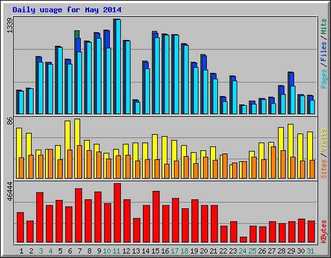Screen dimensions: 331x258
Task: Click the 'Daily usage for May 2014' title
Action: 67,10
